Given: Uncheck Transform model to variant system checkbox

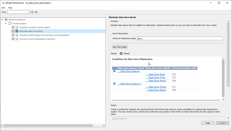Looking at the screenshot, I should coord(13,27).
